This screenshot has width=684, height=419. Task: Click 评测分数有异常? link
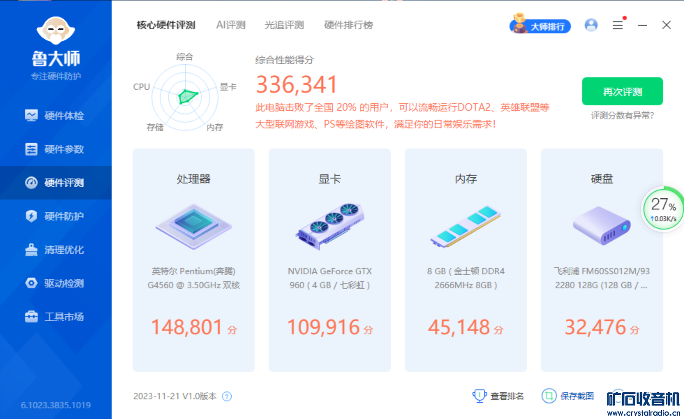click(623, 115)
